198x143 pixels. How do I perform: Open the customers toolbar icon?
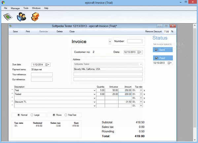point(21,17)
